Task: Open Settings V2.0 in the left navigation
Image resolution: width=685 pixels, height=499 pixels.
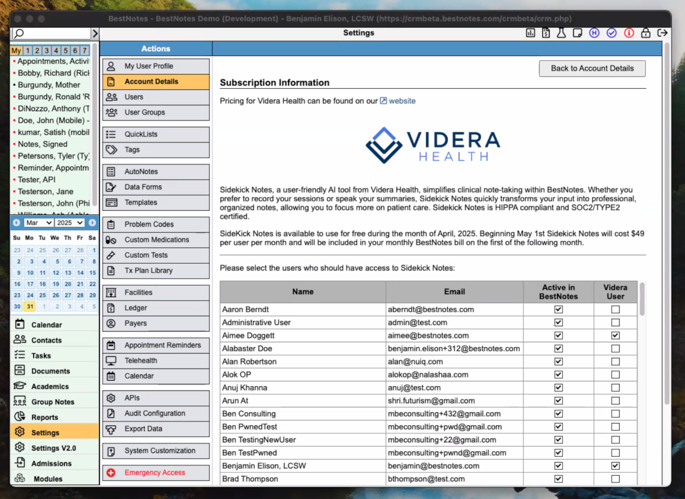Action: pos(55,448)
